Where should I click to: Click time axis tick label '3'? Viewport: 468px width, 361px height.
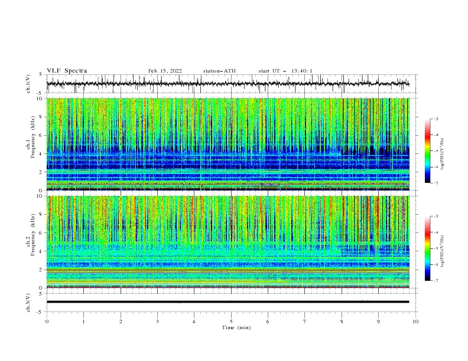click(157, 321)
